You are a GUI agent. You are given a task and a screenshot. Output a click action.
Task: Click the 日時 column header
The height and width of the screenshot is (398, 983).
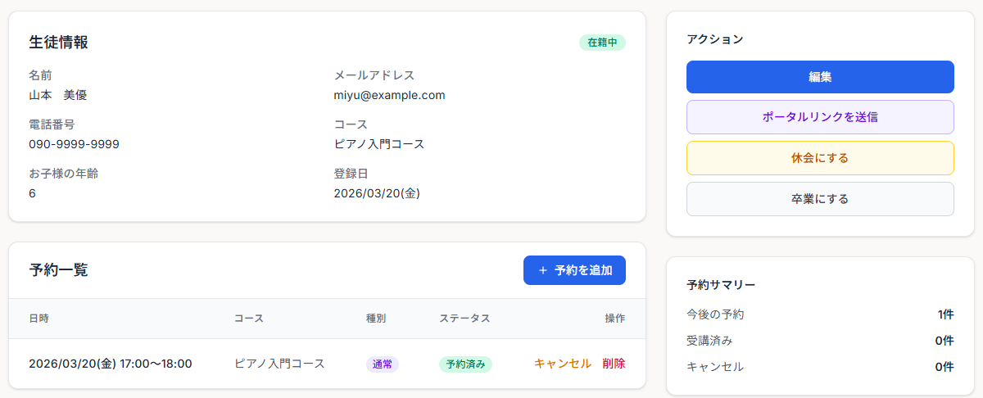pyautogui.click(x=39, y=319)
